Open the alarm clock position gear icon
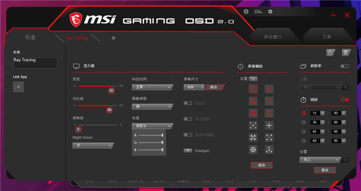Viewport: 361px width, 191px height. pos(345,160)
